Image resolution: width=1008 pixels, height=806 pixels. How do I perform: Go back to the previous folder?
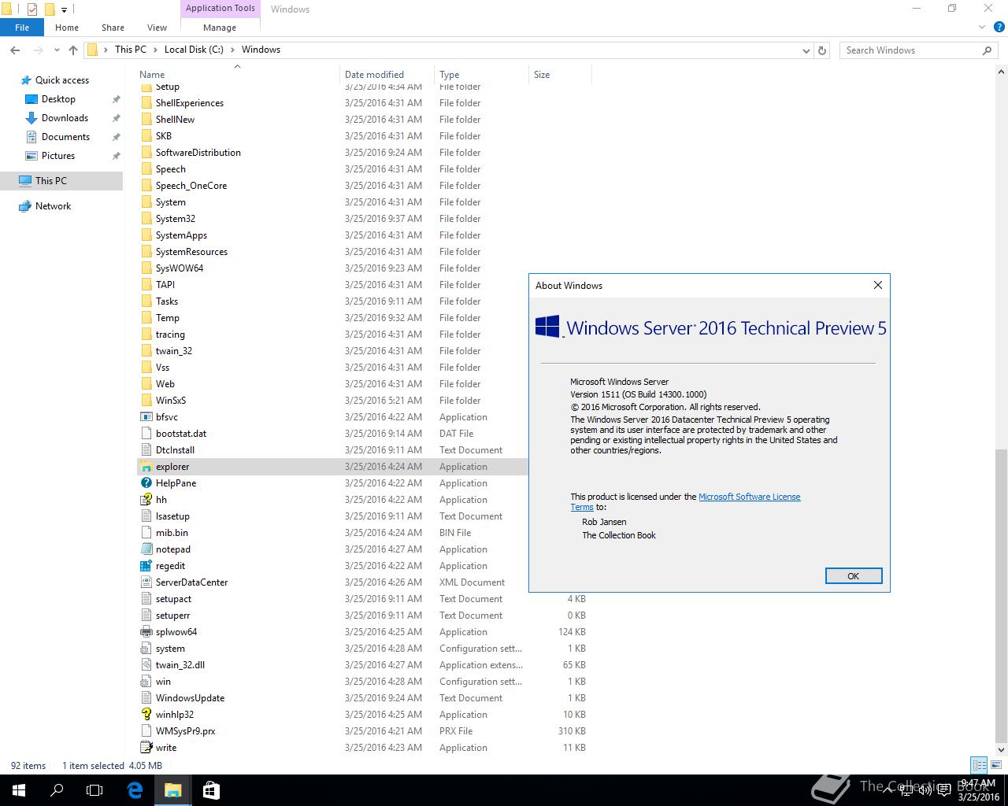(15, 50)
